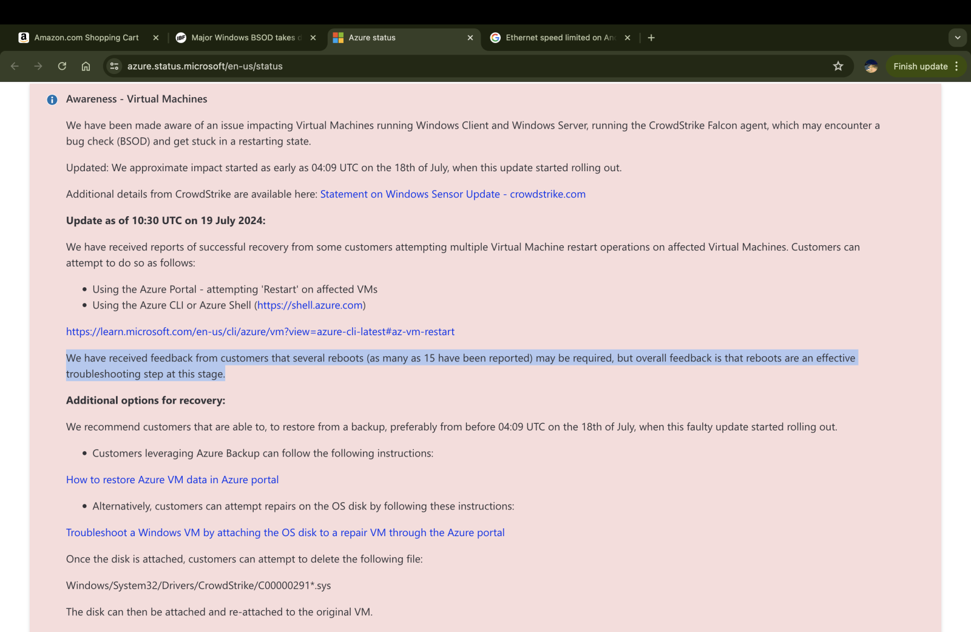This screenshot has width=971, height=632.
Task: Click the BSOD article tab favicon
Action: (x=181, y=38)
